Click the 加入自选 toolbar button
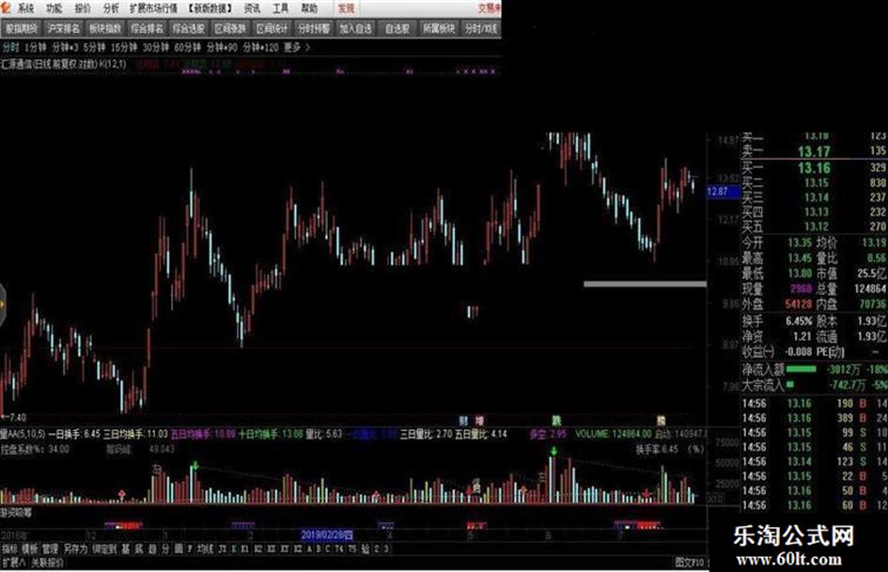Image resolution: width=888 pixels, height=572 pixels. [355, 28]
